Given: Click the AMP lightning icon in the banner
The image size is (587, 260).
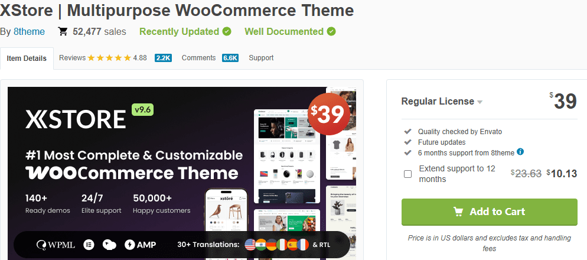Looking at the screenshot, I should [129, 244].
